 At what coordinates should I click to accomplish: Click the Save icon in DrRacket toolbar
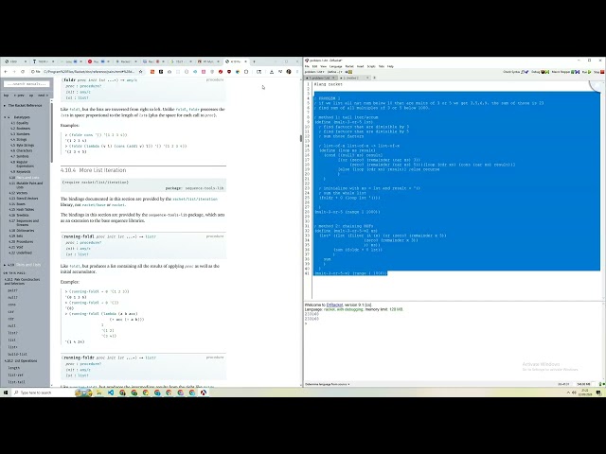click(348, 72)
